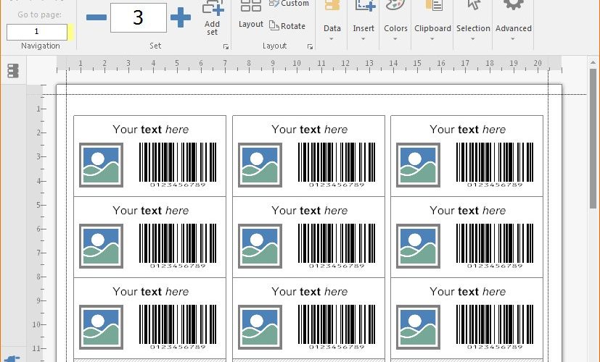This screenshot has height=362, width=600.
Task: Rotate the label layout
Action: click(x=287, y=26)
